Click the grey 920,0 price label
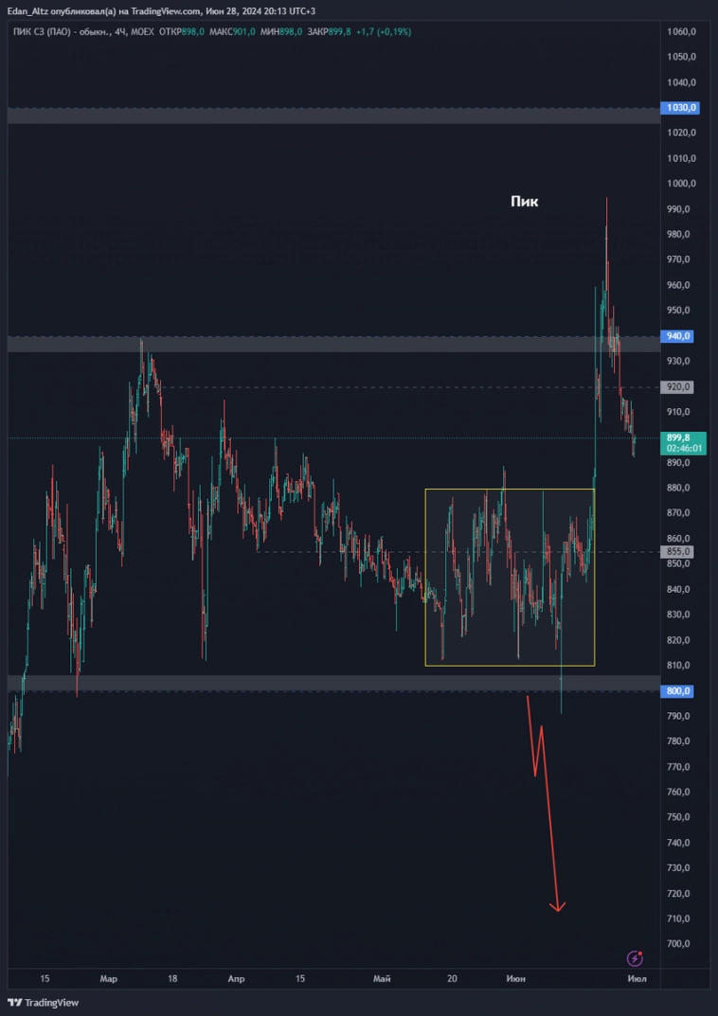The image size is (718, 1016). [676, 387]
